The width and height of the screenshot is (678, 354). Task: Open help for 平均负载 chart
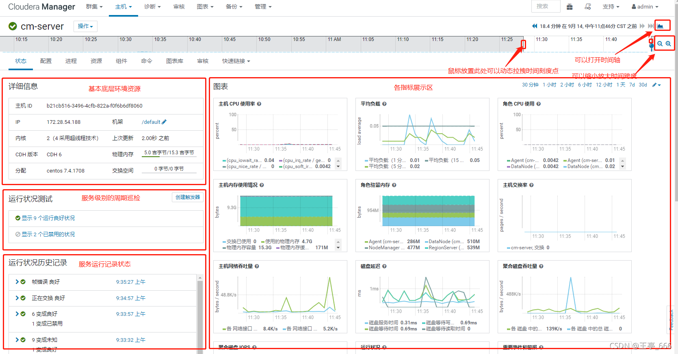coord(384,104)
